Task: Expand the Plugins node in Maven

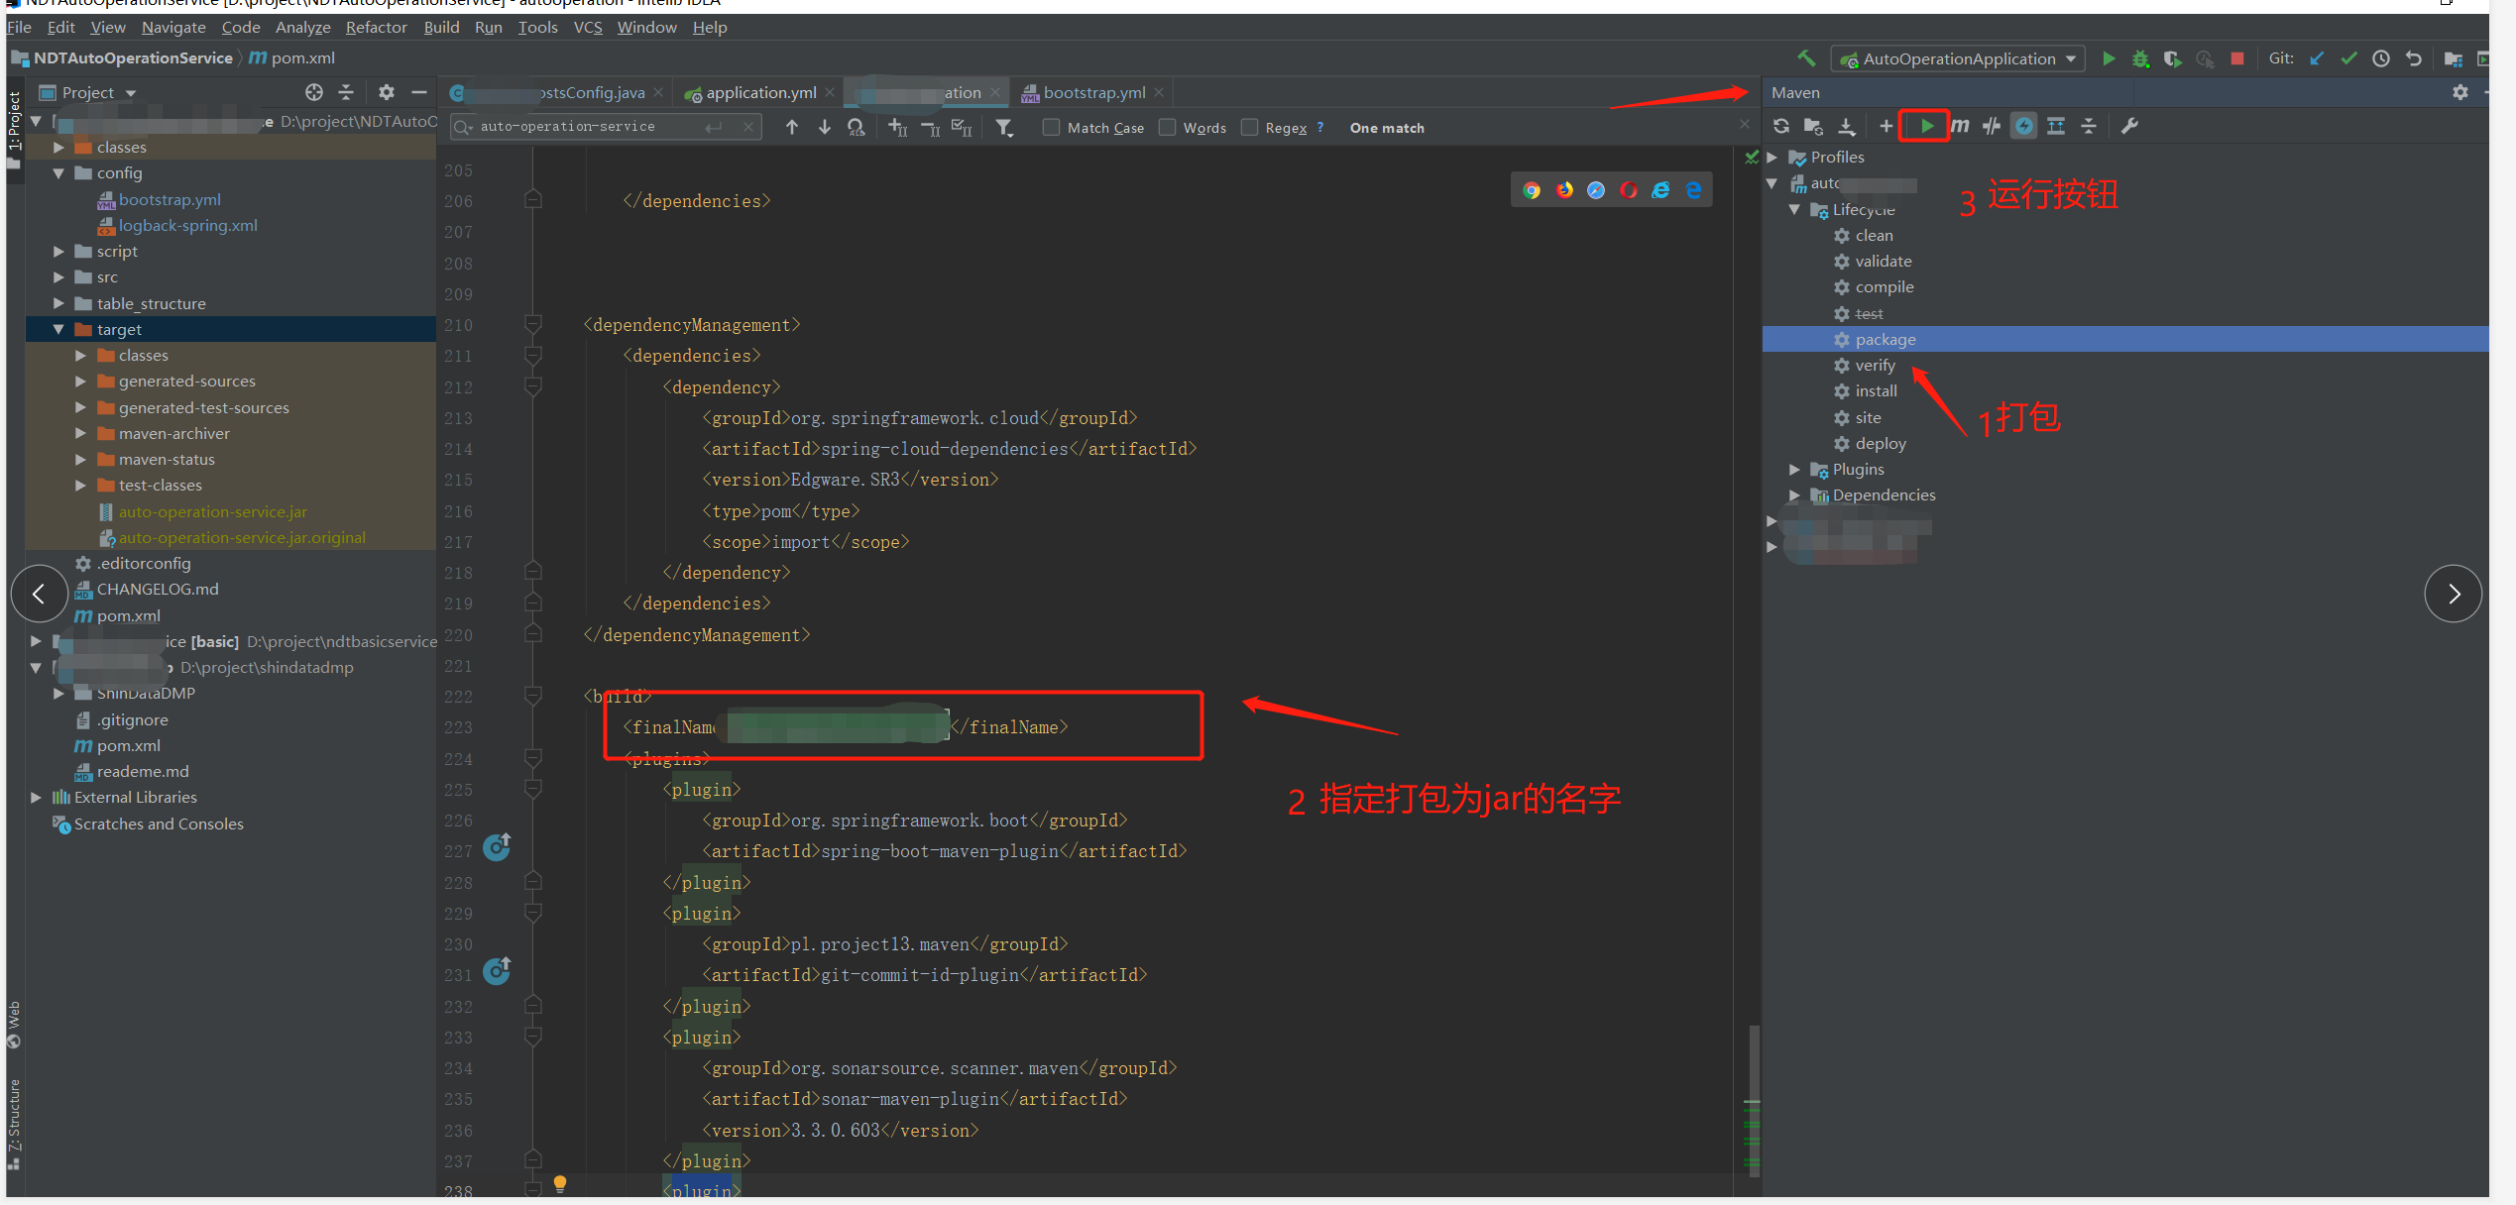Action: click(x=1794, y=470)
